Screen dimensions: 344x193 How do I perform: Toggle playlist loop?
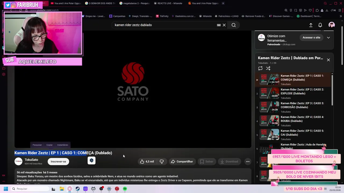[260, 68]
